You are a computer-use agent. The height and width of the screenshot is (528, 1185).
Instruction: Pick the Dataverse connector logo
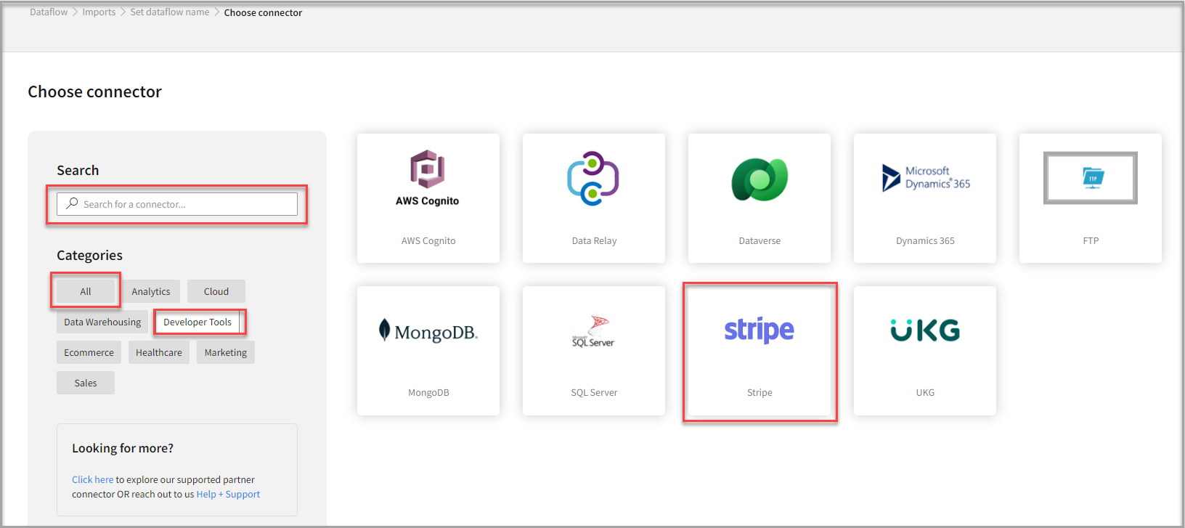tap(760, 179)
